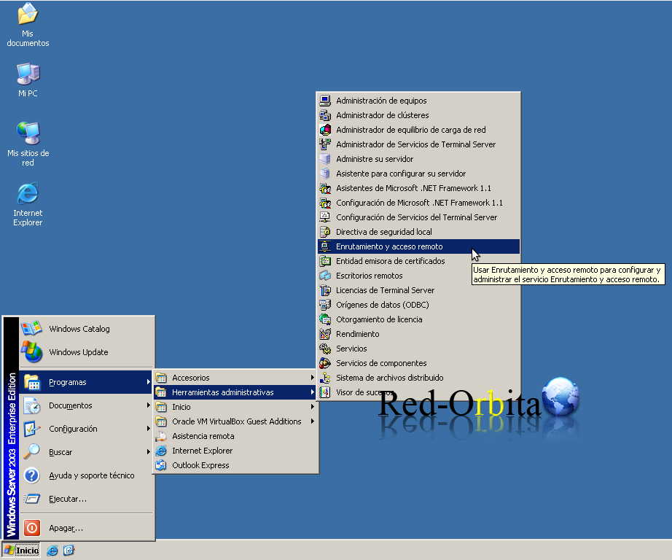672x560 pixels.
Task: Expand the Herramientas administrativas submenu arrow
Action: pyautogui.click(x=313, y=392)
